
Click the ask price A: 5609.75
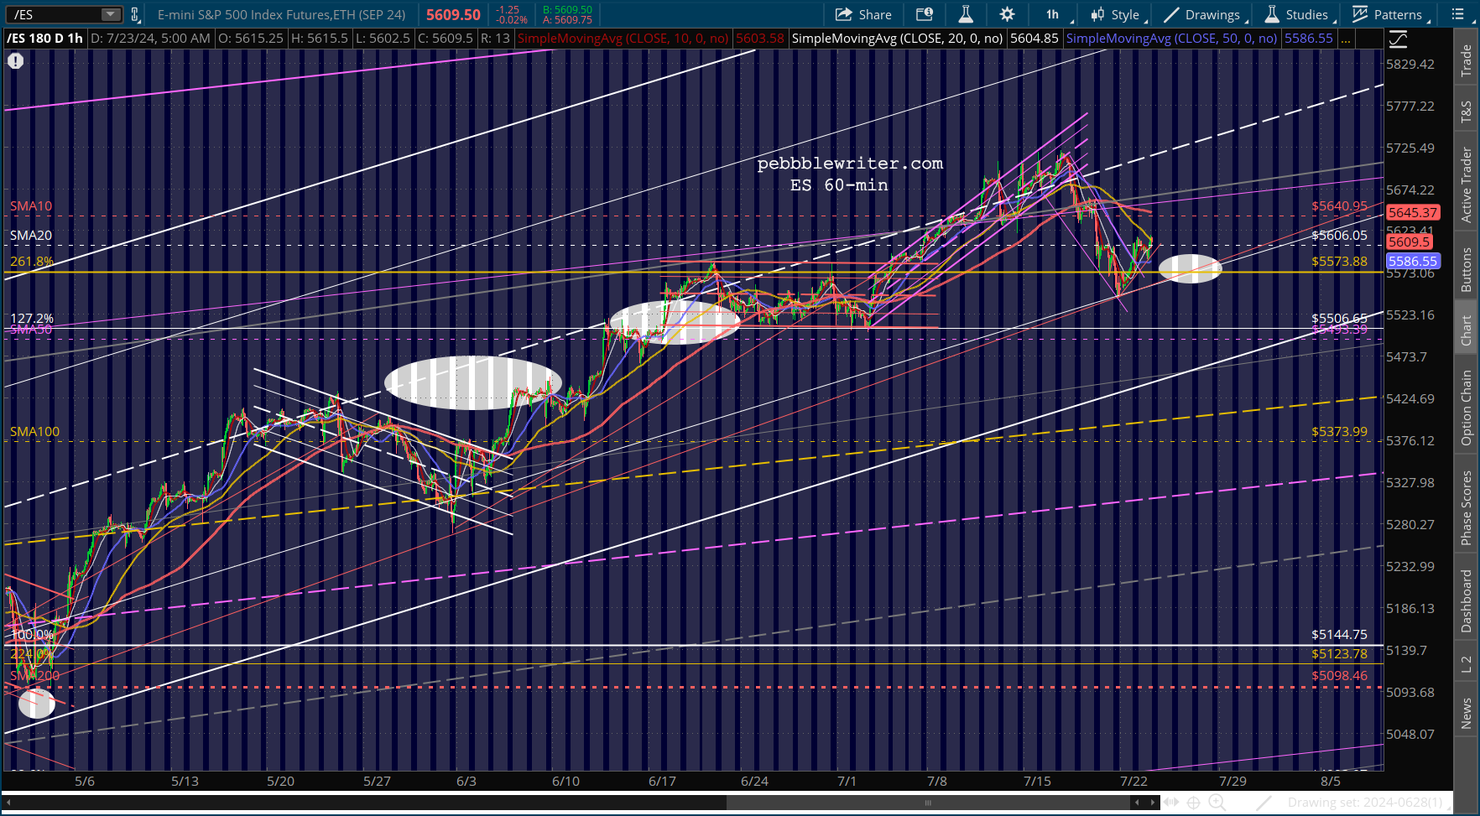(567, 20)
